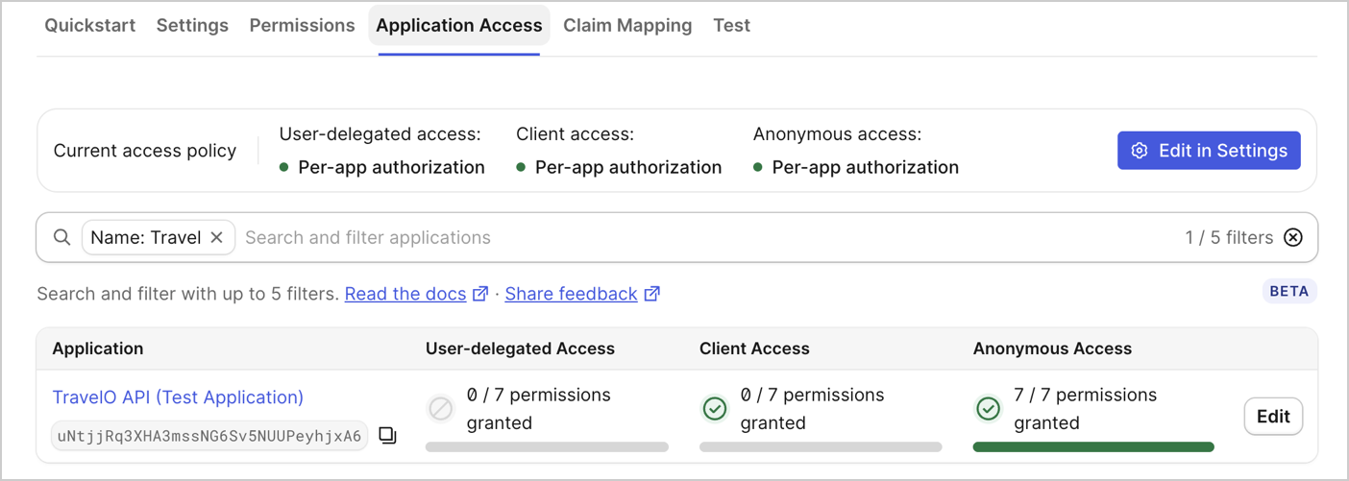The image size is (1349, 481).
Task: Click the Edit button for TravelIO API
Action: [1273, 417]
